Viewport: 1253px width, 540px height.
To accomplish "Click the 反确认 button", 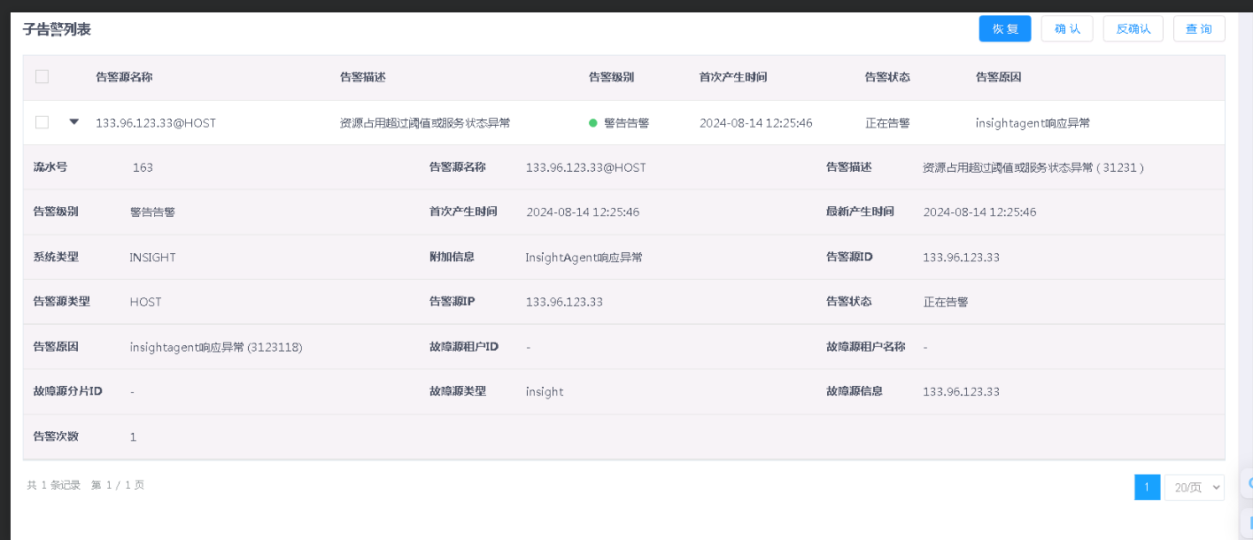I will pos(1133,29).
